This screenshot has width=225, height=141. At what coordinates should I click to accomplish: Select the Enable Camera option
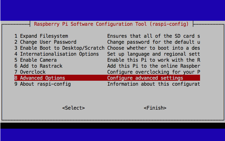(36, 60)
